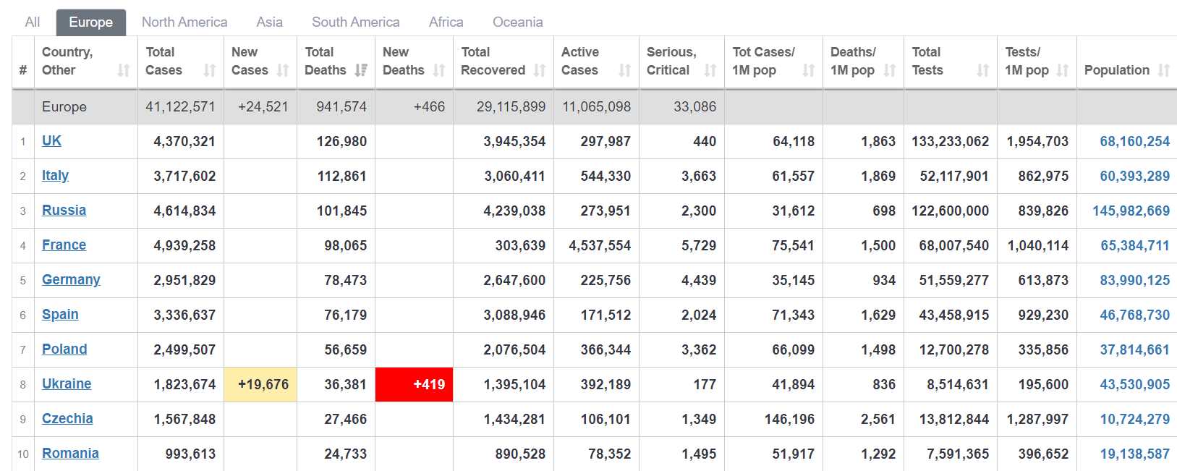
Task: Sort by Population column icon
Action: pyautogui.click(x=1164, y=70)
